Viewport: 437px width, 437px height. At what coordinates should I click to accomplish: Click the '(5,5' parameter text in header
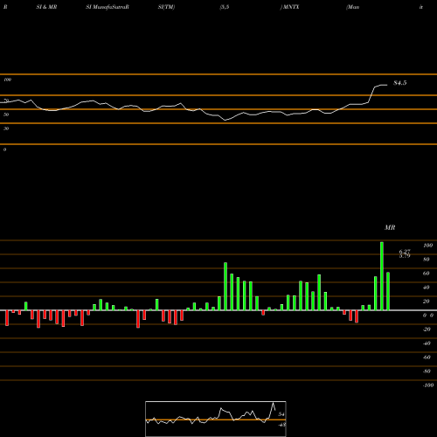225,7
